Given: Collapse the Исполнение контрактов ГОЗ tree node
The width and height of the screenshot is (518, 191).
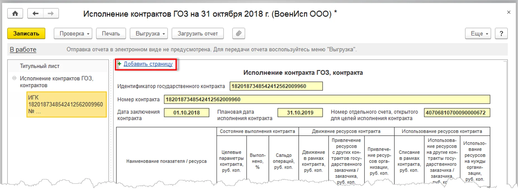Looking at the screenshot, I should [14, 78].
